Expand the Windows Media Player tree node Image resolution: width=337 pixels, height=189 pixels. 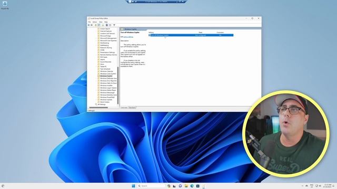click(x=96, y=90)
